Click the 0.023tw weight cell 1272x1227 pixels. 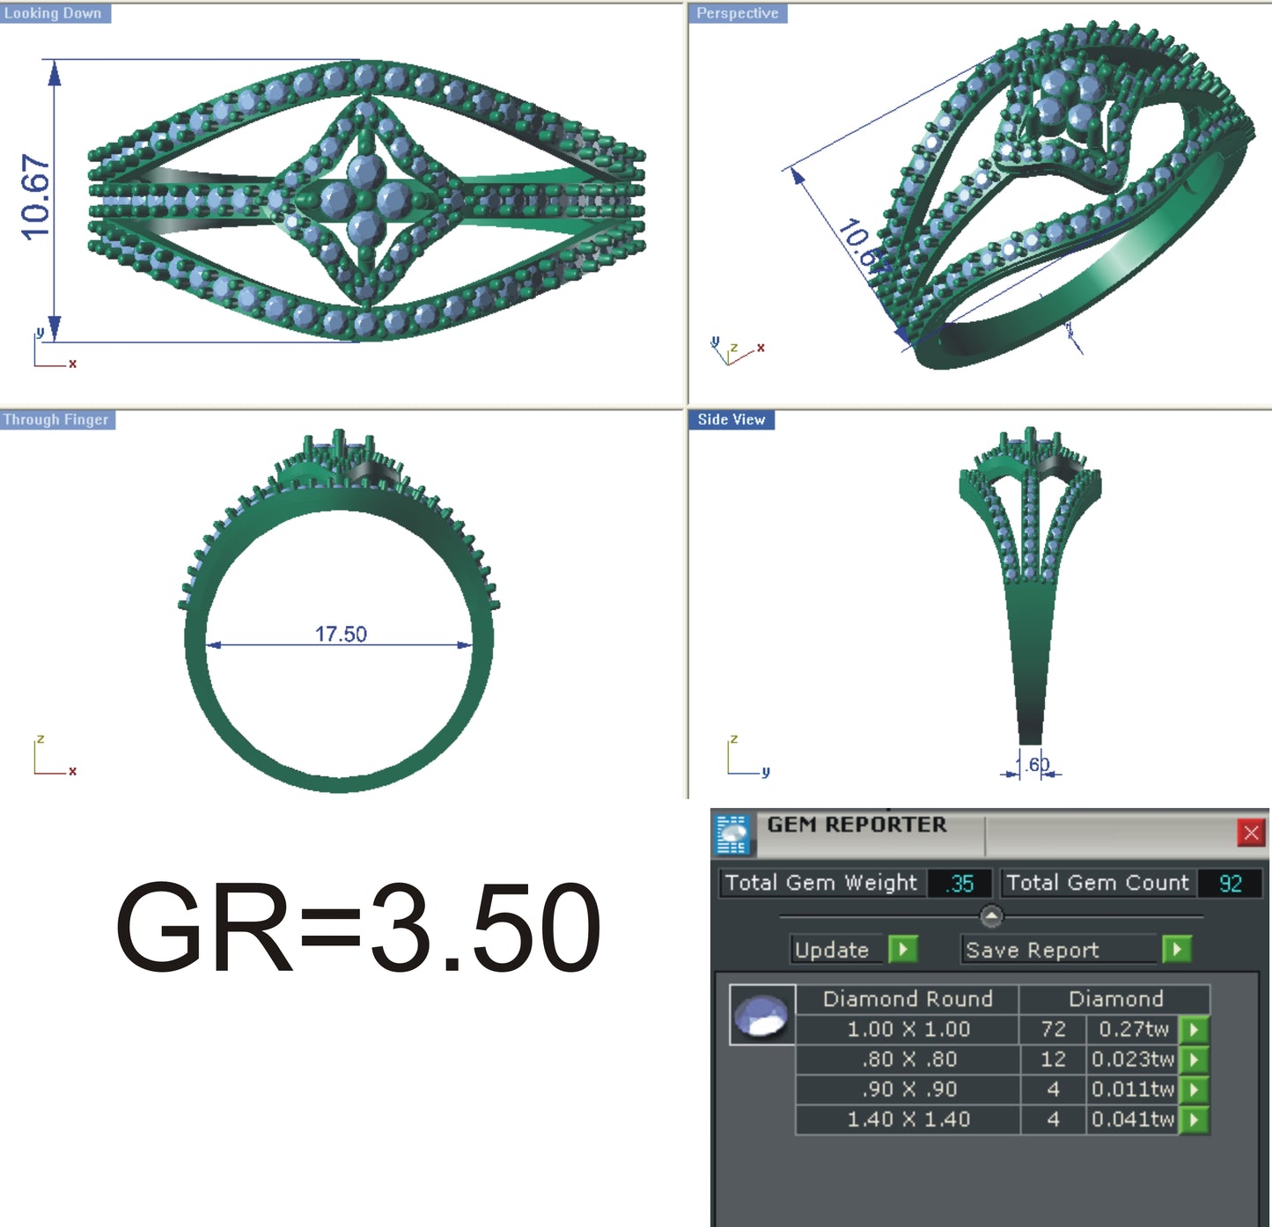[x=1133, y=1059]
